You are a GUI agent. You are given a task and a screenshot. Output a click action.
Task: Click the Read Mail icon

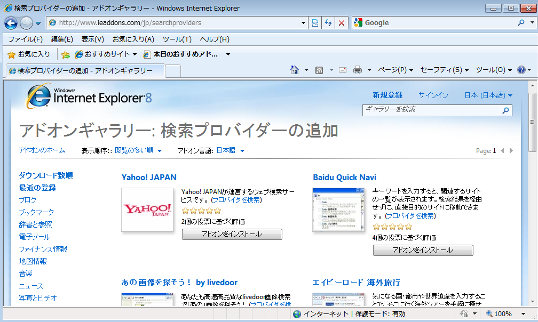point(343,70)
